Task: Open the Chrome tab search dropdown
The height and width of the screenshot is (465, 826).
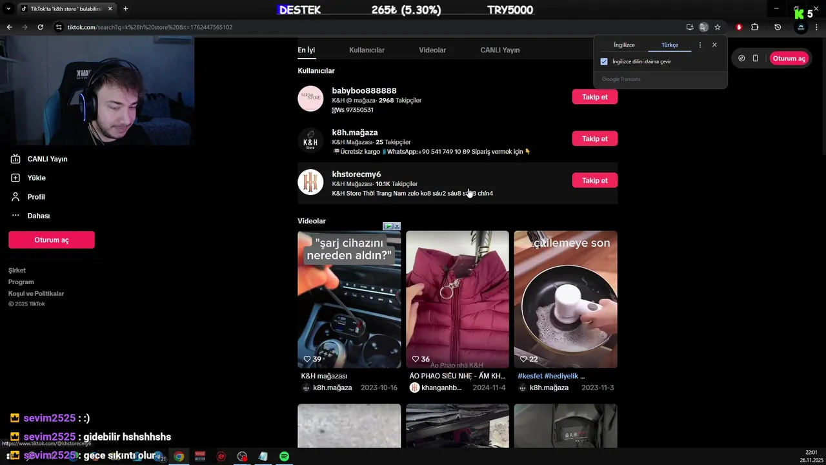Action: point(8,8)
